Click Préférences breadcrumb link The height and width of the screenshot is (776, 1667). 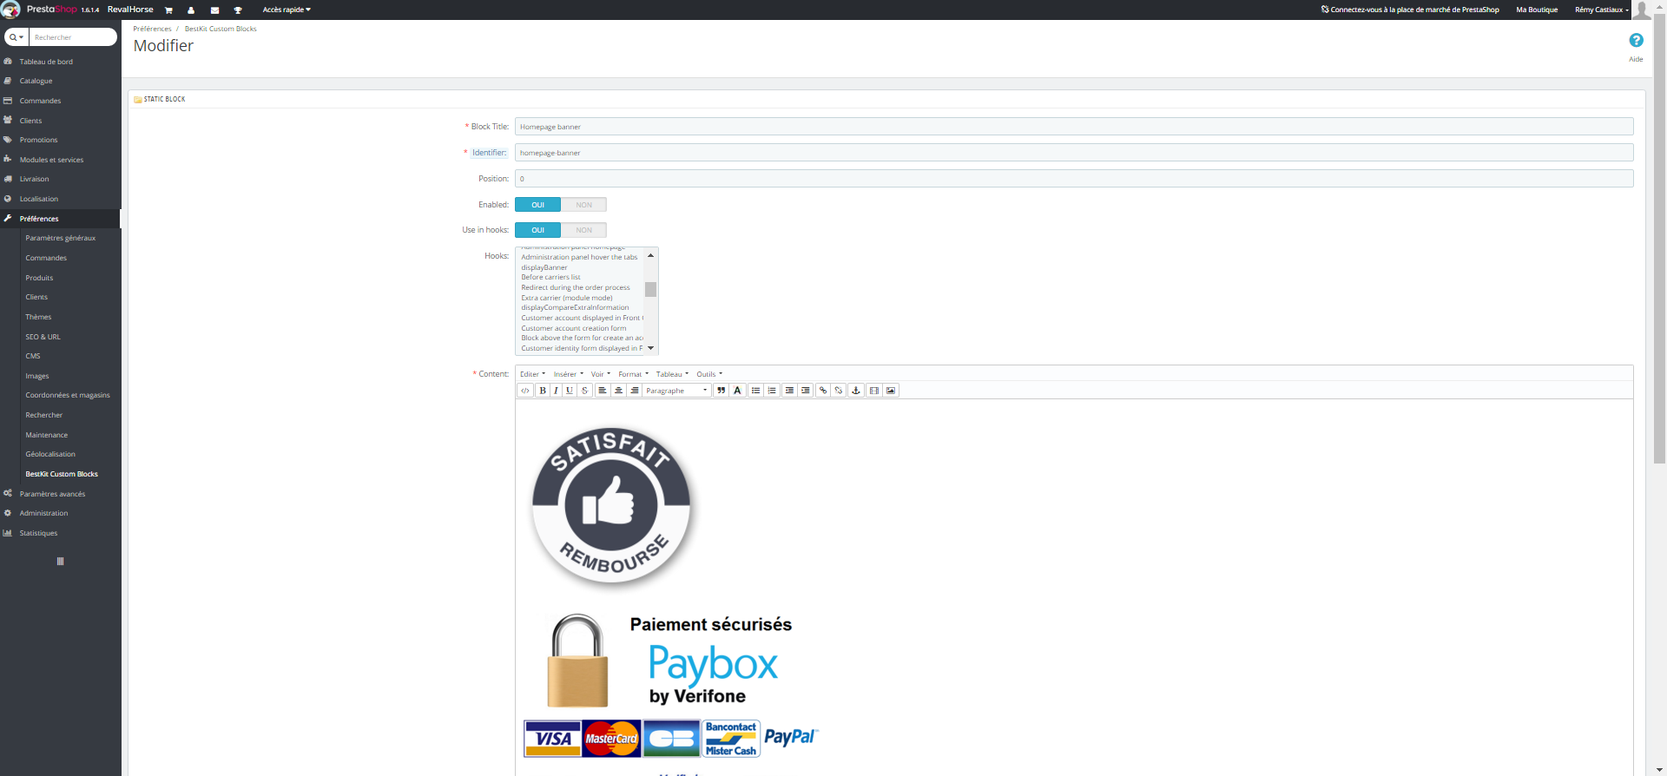pos(152,29)
